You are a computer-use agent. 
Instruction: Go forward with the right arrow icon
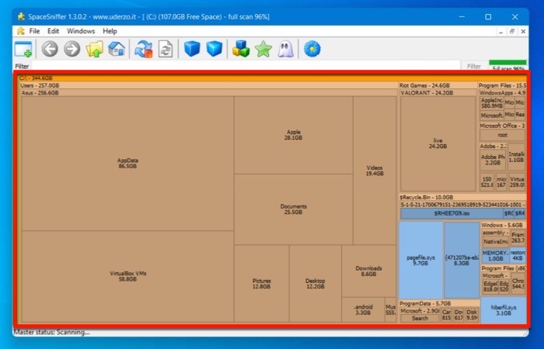(x=72, y=49)
